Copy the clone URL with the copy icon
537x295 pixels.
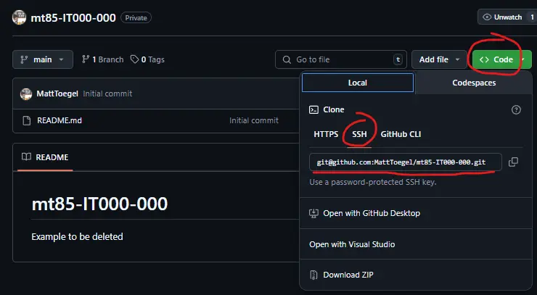click(x=513, y=162)
